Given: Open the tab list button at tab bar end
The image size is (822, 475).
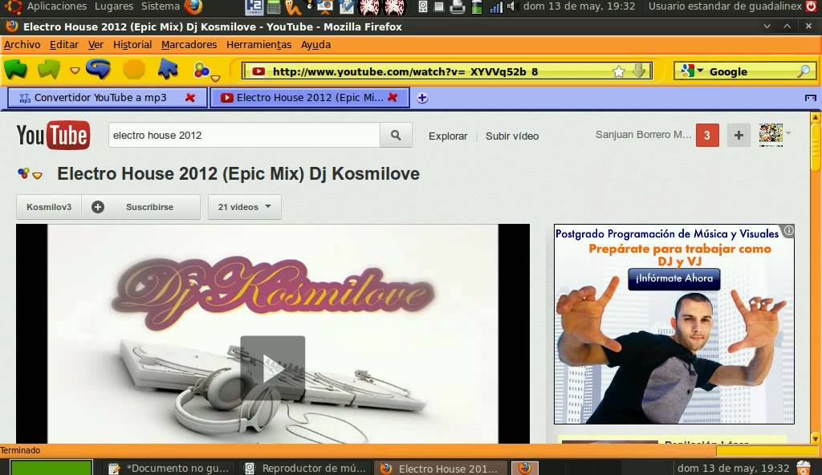Looking at the screenshot, I should point(811,98).
